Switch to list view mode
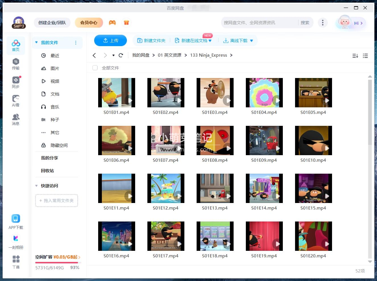The height and width of the screenshot is (281, 377). tap(365, 56)
